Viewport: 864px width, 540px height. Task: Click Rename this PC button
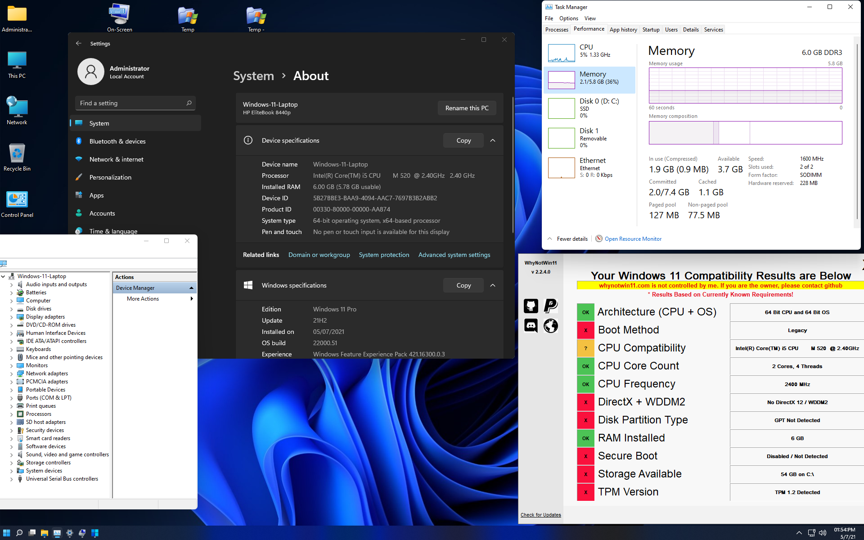click(467, 108)
